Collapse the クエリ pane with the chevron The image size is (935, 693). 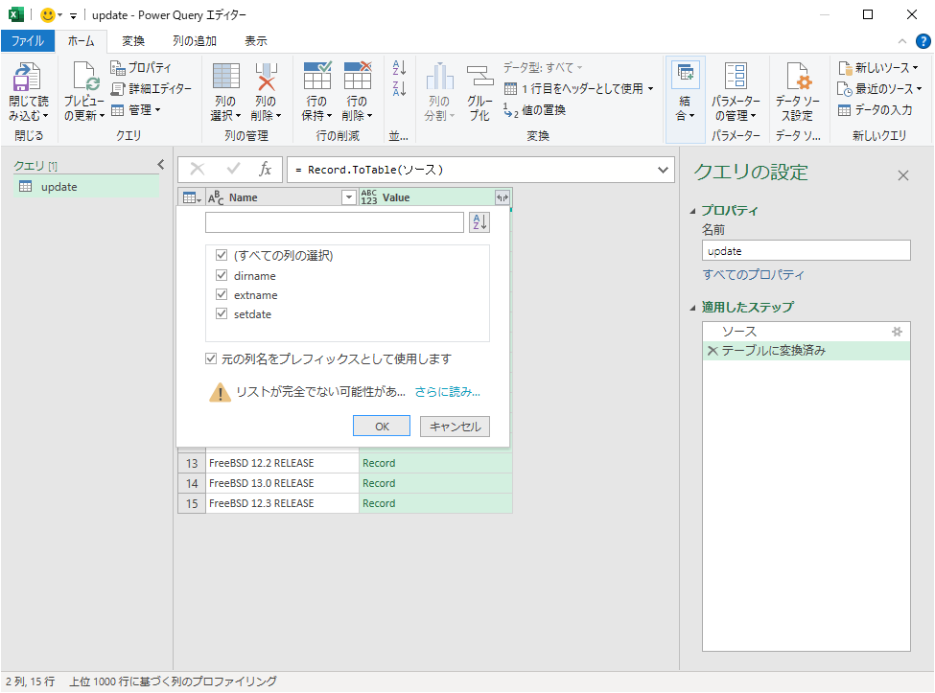click(x=160, y=165)
